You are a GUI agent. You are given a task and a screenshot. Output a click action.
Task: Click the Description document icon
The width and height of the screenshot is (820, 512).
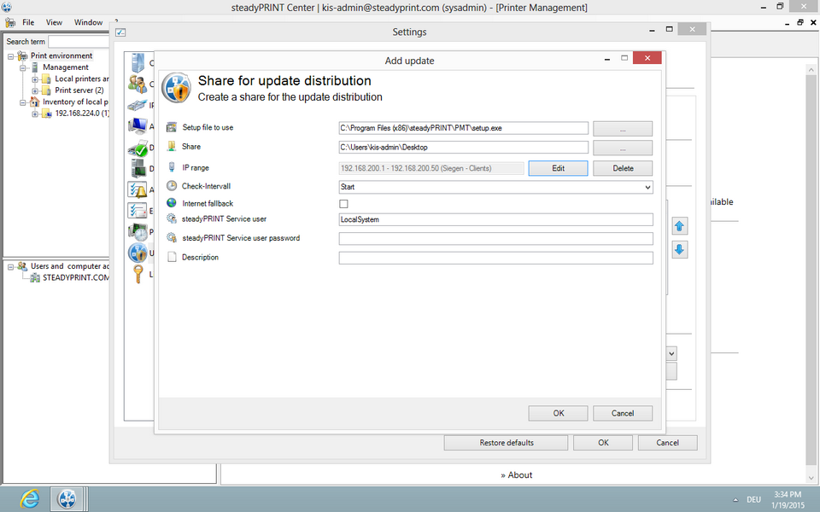pos(172,257)
